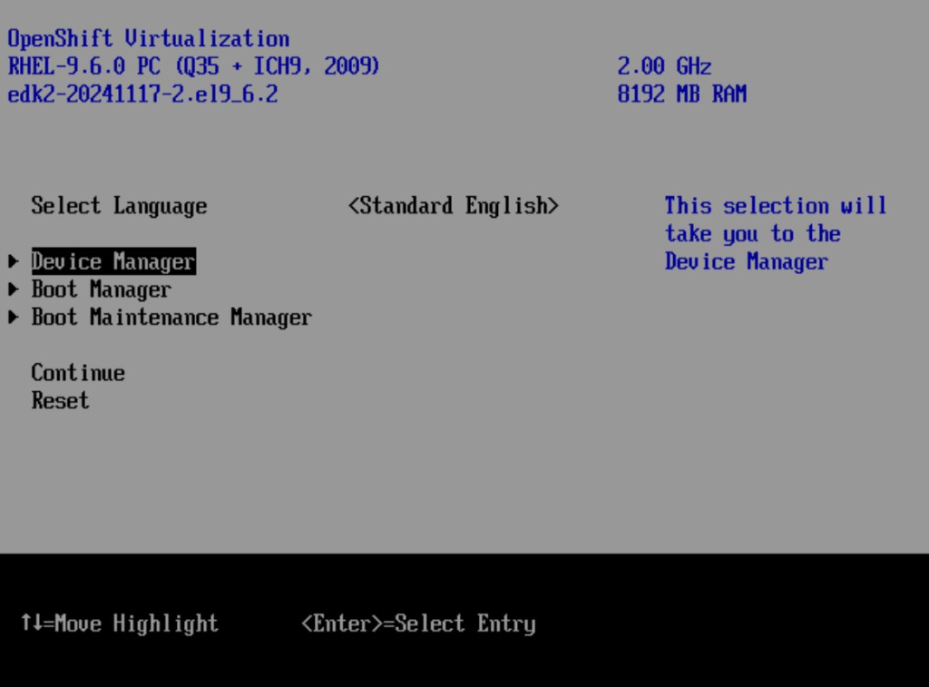Image resolution: width=929 pixels, height=687 pixels.
Task: Open the Boot Manager entry
Action: (102, 290)
